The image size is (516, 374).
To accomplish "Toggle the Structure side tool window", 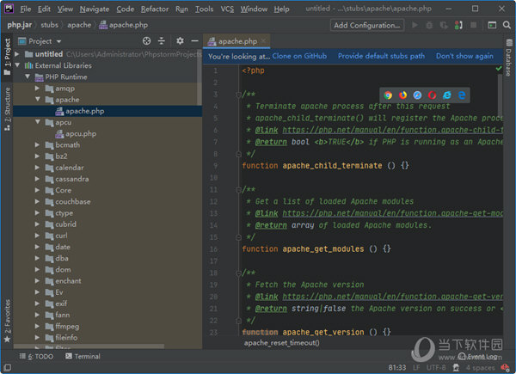I will point(7,108).
